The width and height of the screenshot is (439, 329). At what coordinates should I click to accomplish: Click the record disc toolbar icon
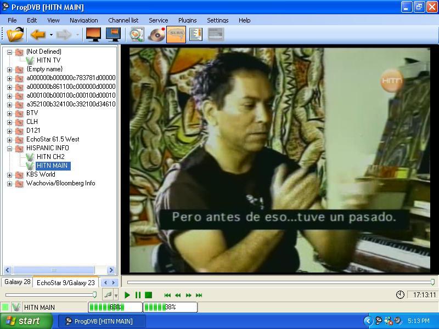156,35
